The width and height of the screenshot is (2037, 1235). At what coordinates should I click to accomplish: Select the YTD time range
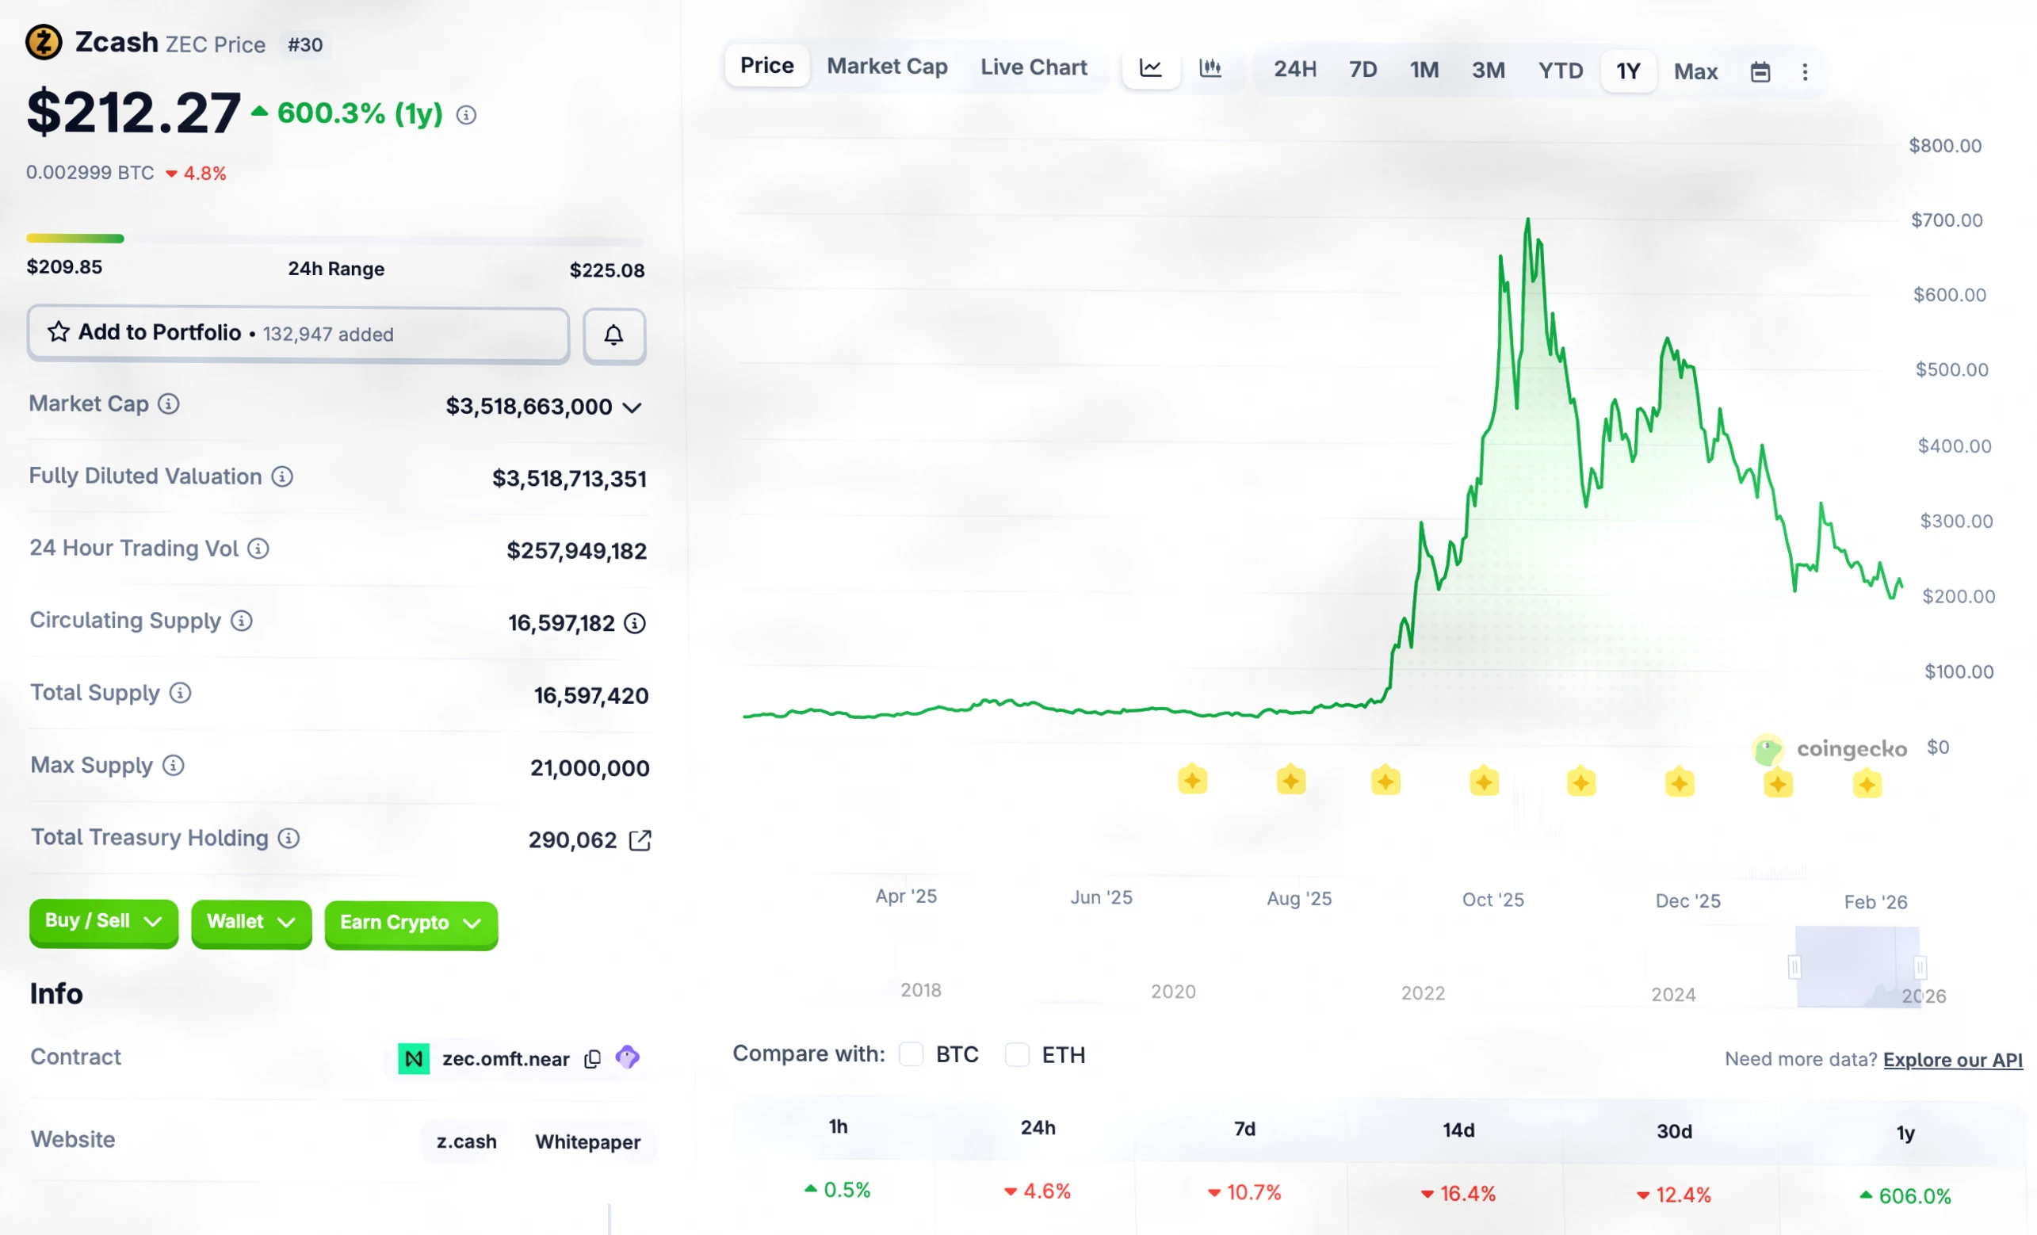(1560, 71)
